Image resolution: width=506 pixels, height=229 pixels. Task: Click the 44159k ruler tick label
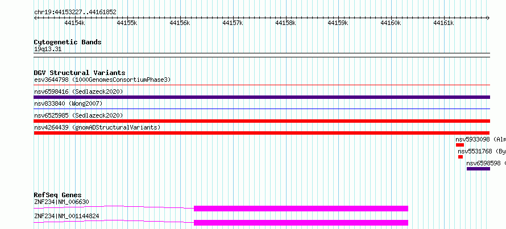click(x=338, y=23)
